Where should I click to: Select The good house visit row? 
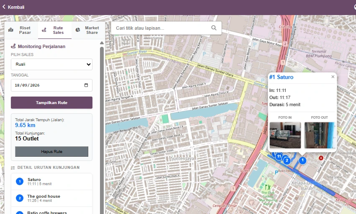[51, 198]
